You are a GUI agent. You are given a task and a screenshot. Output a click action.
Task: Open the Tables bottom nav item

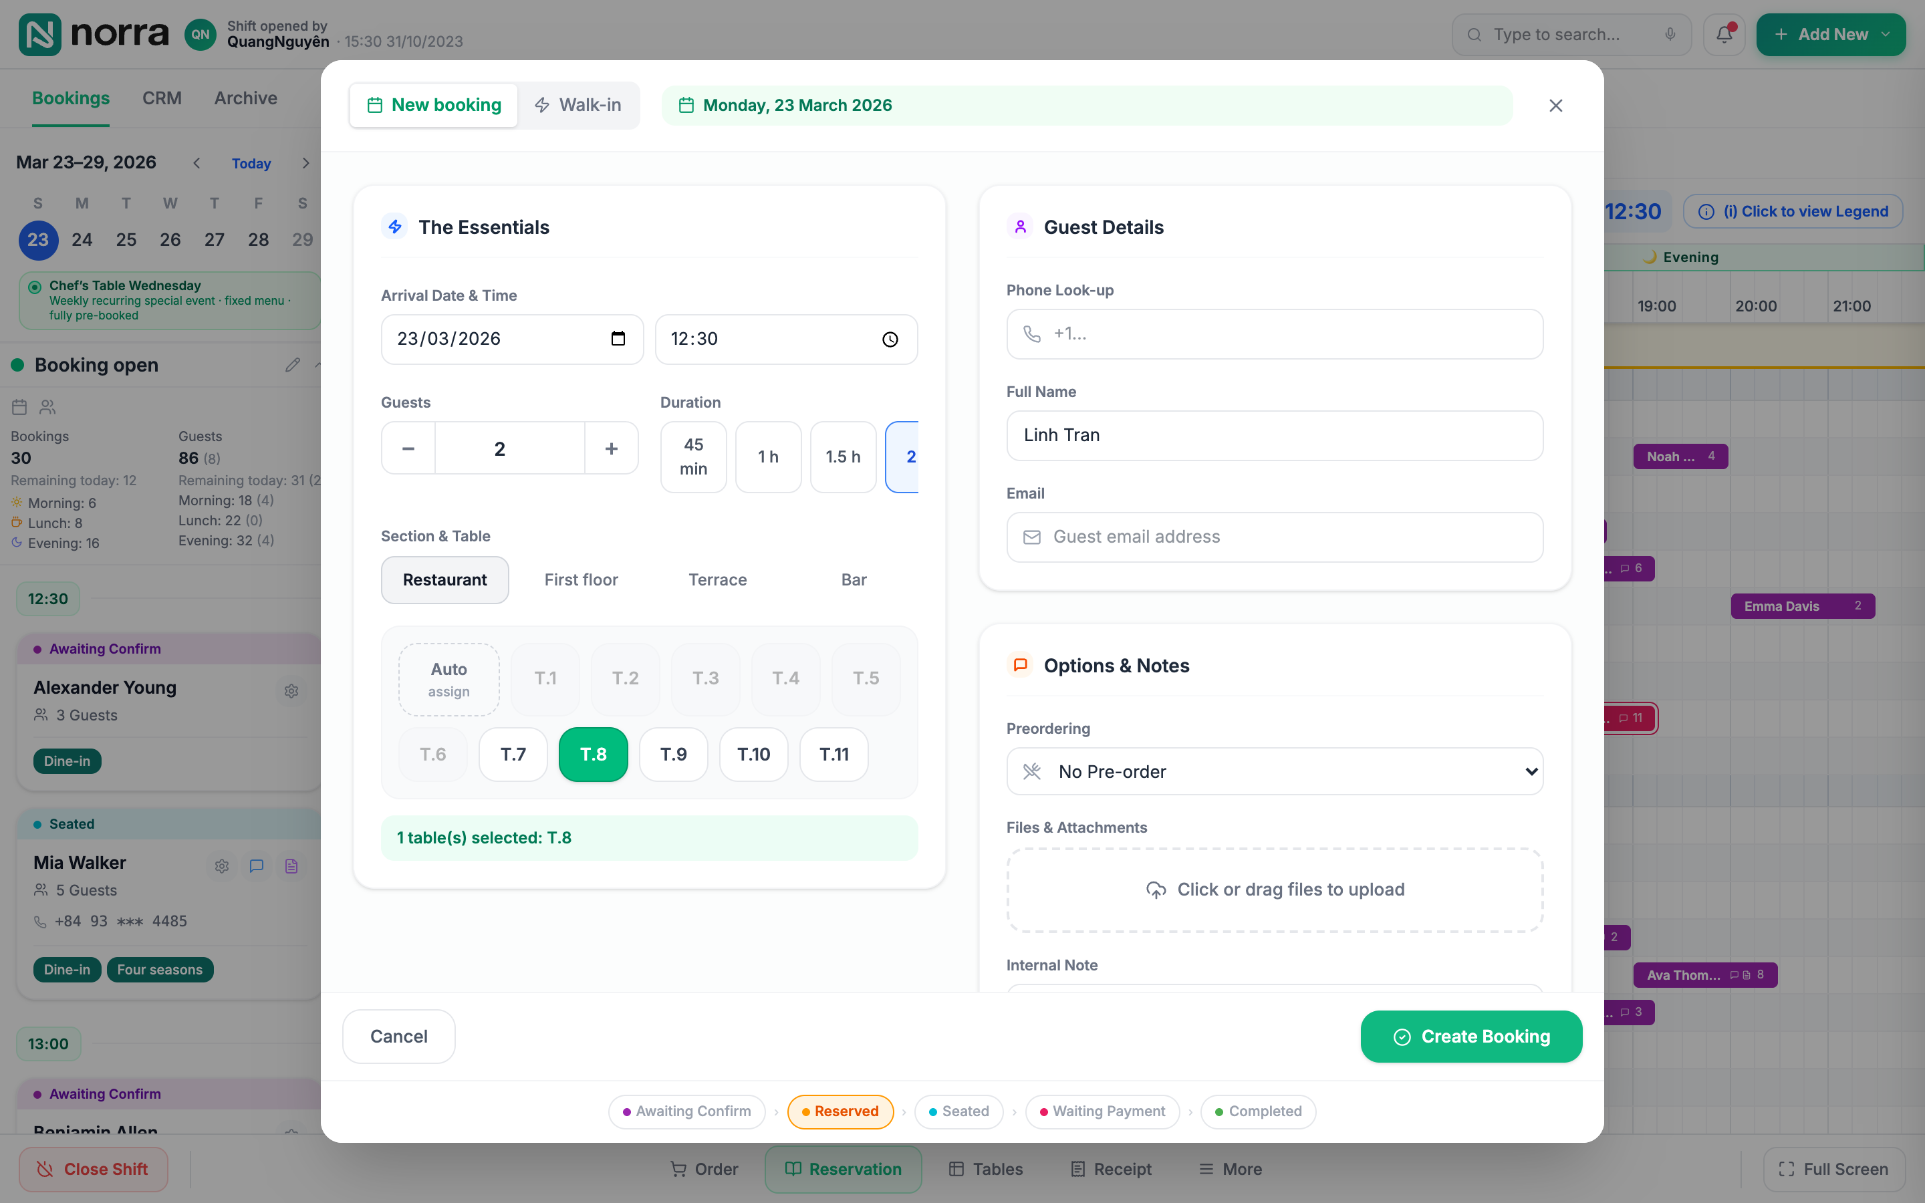tap(986, 1169)
